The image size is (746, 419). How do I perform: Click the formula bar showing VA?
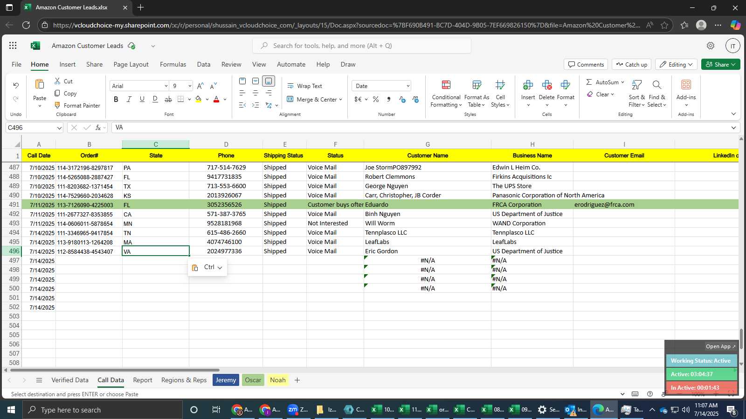coord(420,128)
